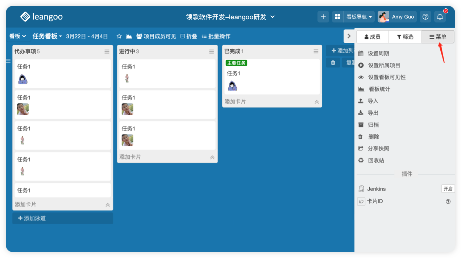
Task: Click the green 主要任务 label
Action: pos(236,63)
